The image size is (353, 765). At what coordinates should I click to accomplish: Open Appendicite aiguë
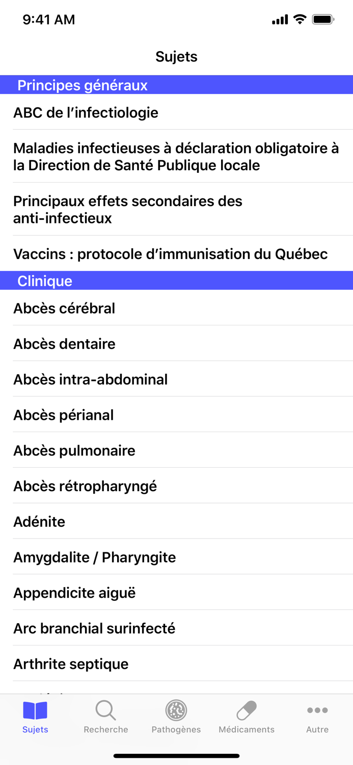pyautogui.click(x=75, y=593)
